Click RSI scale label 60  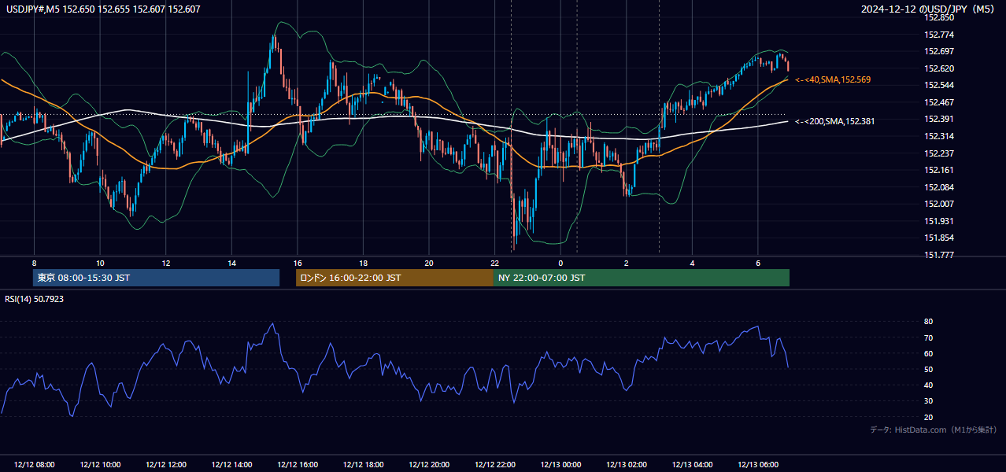click(x=929, y=353)
